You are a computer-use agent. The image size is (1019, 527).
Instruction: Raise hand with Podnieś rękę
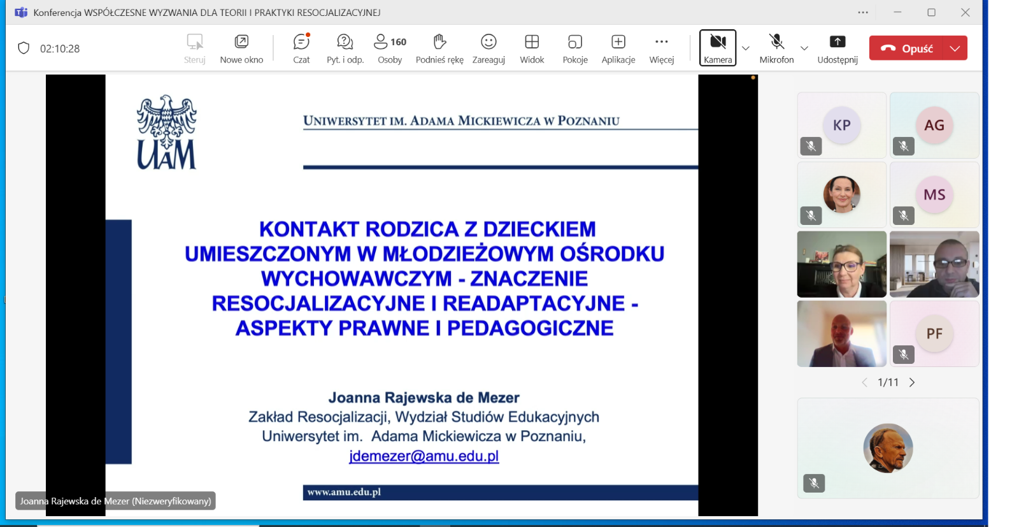coord(439,48)
